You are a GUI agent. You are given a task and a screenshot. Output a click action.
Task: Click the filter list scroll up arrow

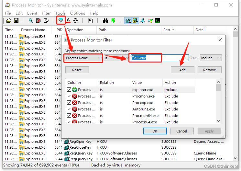coord(219,82)
